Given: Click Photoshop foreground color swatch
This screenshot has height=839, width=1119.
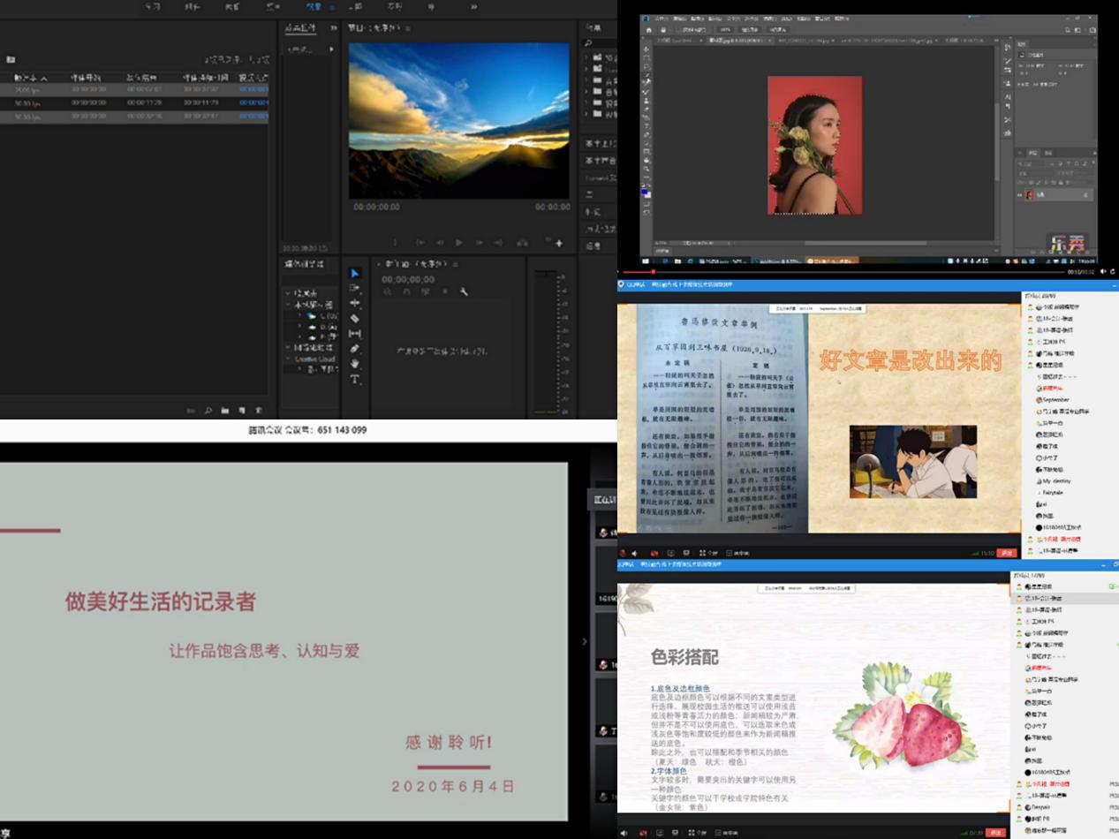Looking at the screenshot, I should click(646, 192).
